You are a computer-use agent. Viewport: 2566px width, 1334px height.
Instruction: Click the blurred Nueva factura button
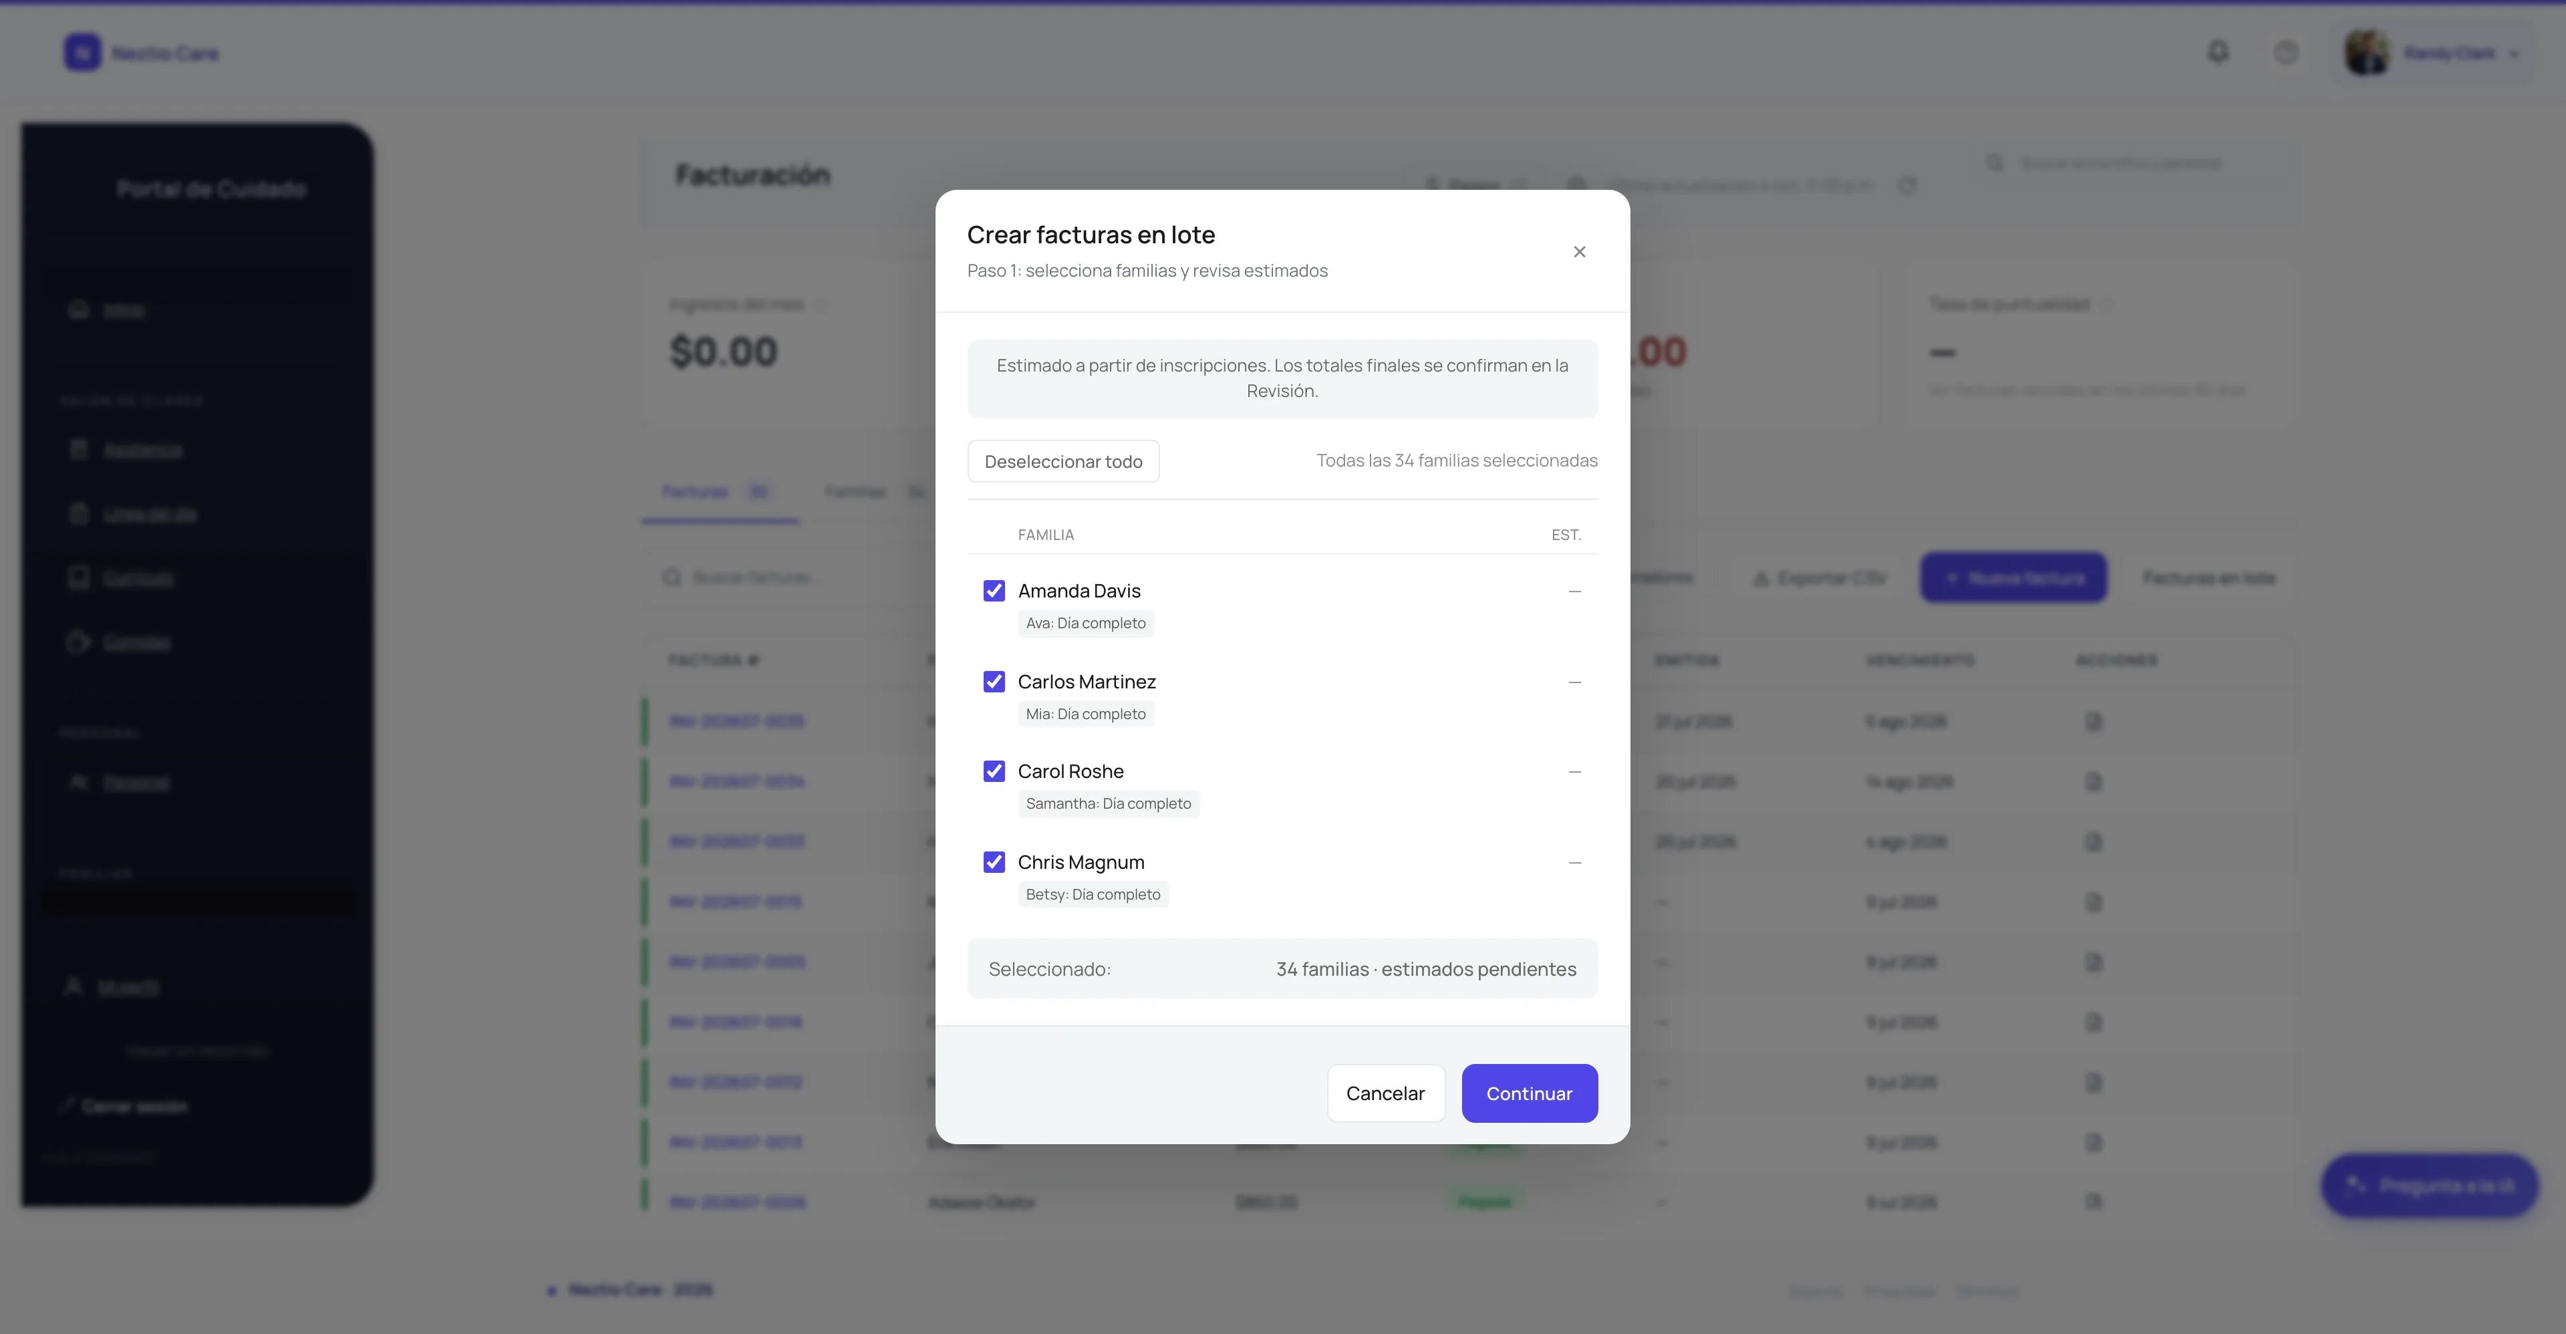pos(2013,578)
